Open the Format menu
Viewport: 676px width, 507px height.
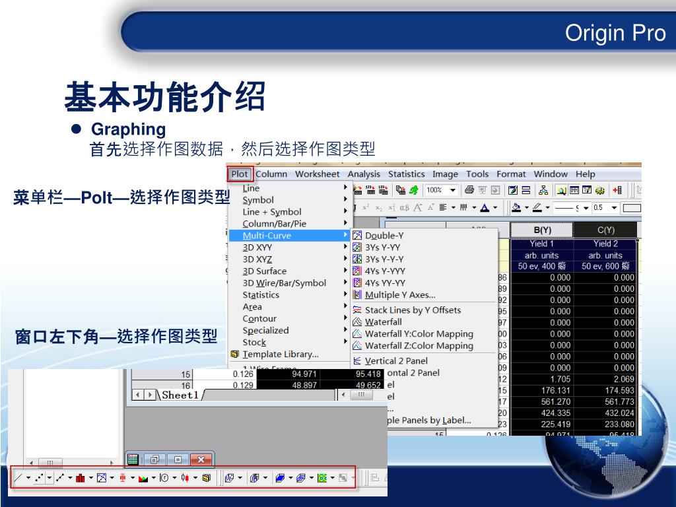511,174
